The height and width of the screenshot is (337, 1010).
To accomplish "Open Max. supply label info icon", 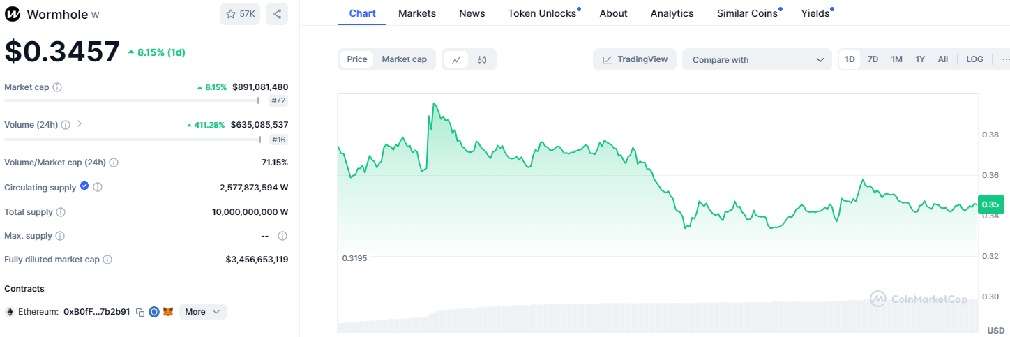I will coord(60,236).
